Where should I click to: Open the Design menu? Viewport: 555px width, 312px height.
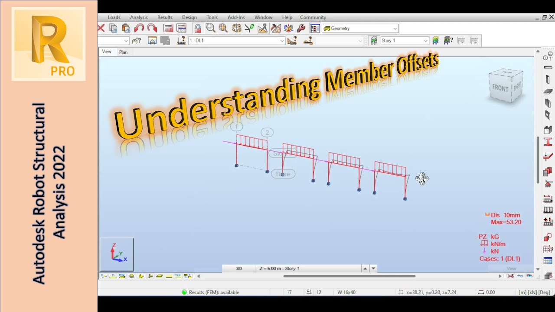pos(189,17)
